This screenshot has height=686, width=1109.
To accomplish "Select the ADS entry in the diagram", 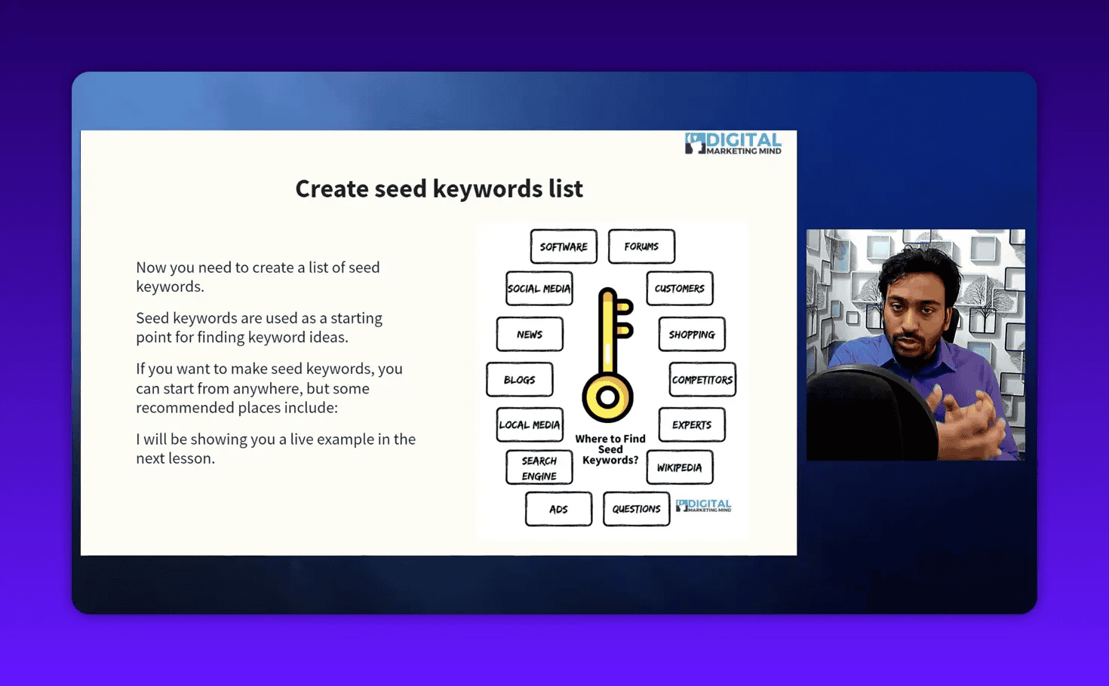I will 558,509.
